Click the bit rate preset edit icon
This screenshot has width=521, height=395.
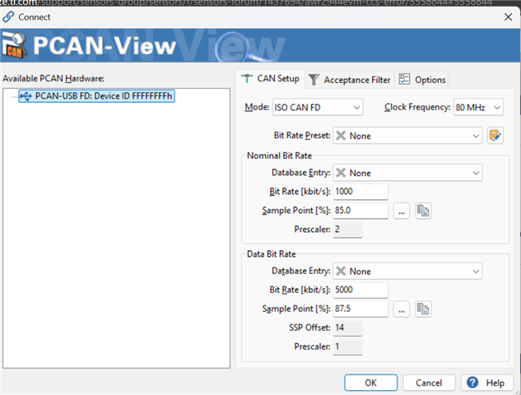click(495, 136)
